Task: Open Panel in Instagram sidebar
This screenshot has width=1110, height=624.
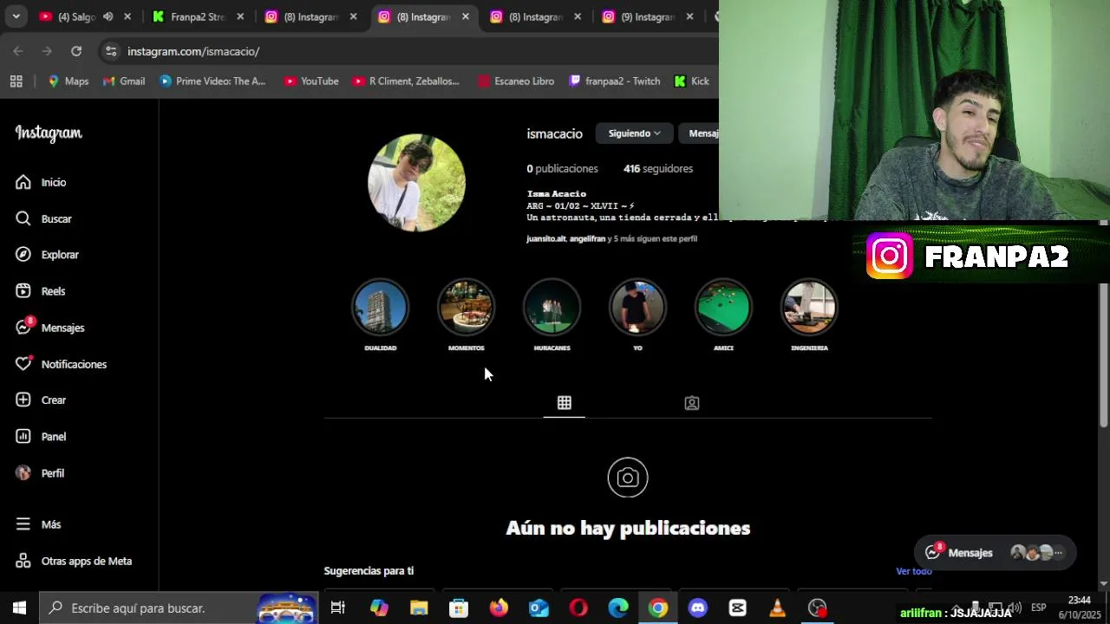Action: pos(41,436)
